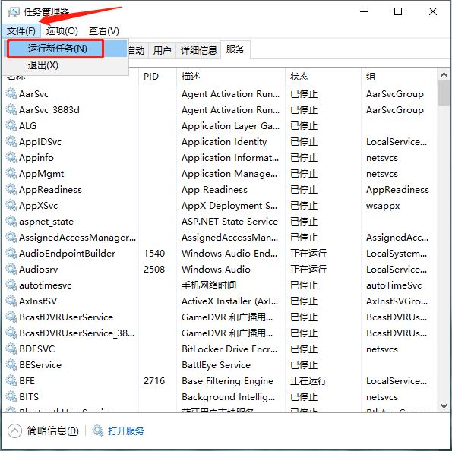Click the Task Manager title bar icon

[x=13, y=12]
